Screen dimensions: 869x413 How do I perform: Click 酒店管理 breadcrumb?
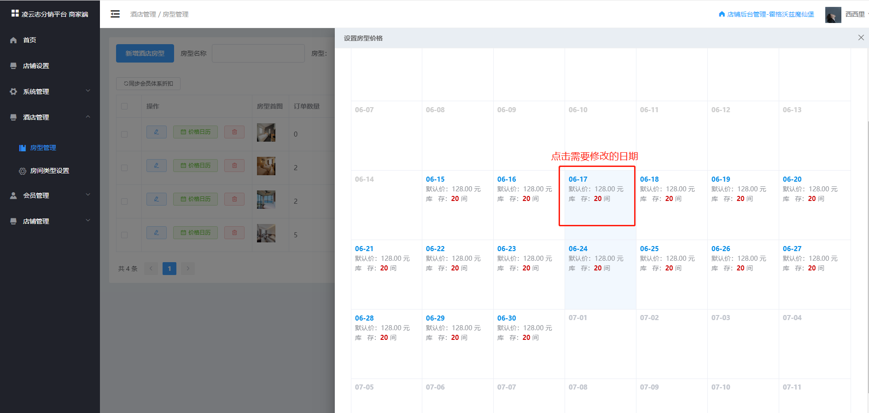(143, 14)
